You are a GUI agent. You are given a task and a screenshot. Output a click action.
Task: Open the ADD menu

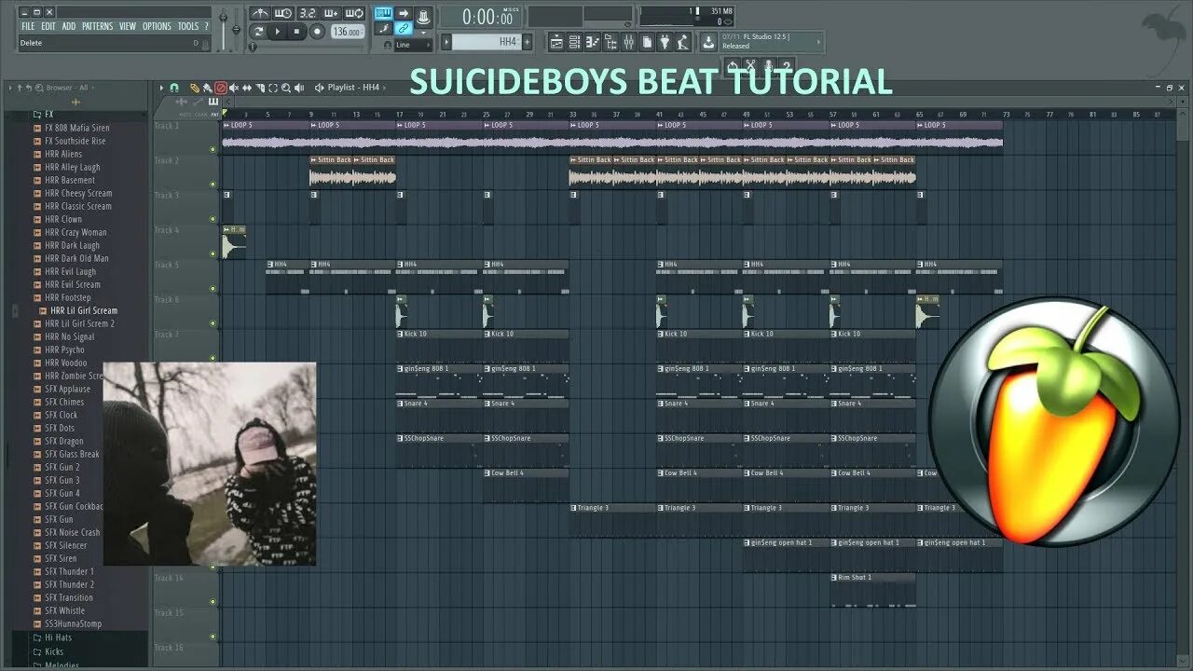[69, 26]
